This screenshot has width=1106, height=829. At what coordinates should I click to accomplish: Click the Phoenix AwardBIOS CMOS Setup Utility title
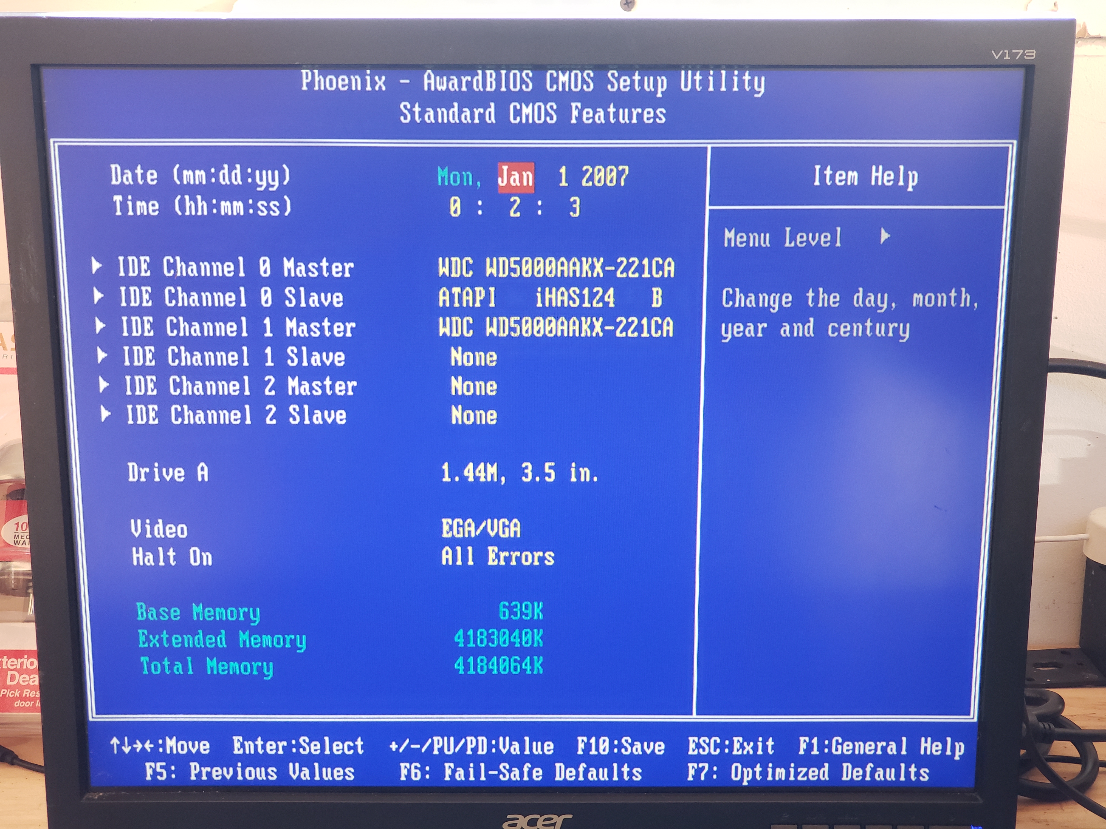(x=532, y=81)
